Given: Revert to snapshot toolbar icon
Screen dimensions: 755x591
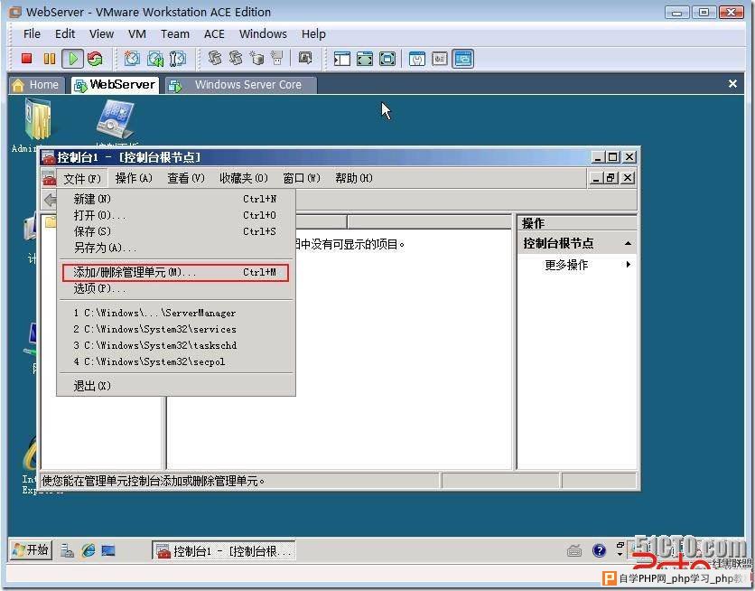Looking at the screenshot, I should [x=155, y=59].
